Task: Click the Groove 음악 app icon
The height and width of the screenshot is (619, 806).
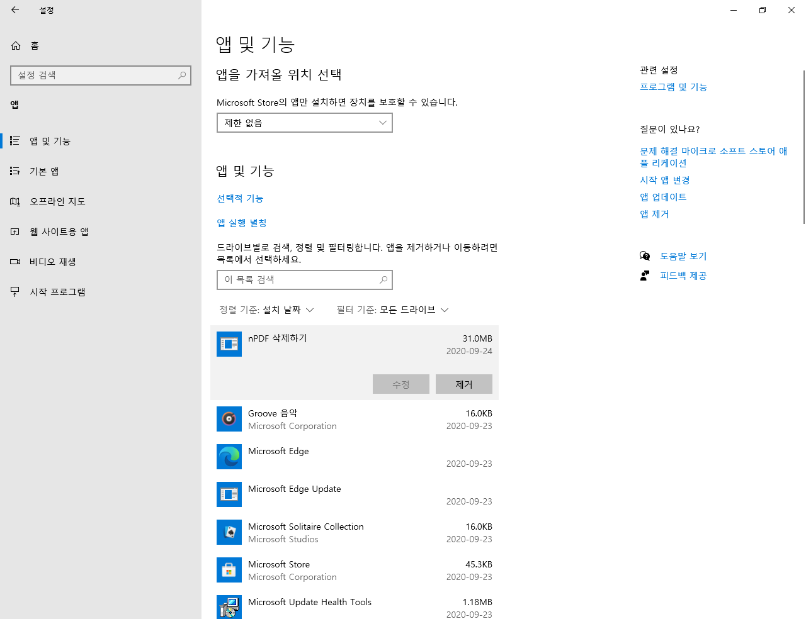Action: coord(229,419)
